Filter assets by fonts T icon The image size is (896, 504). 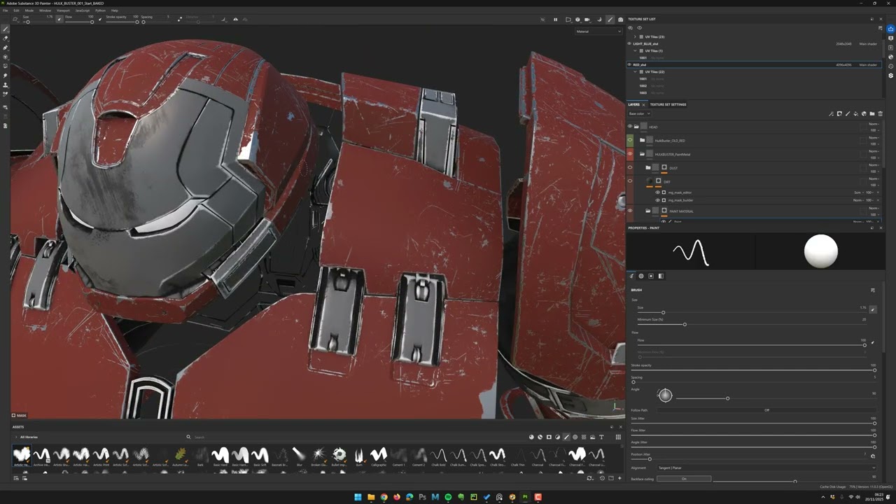pyautogui.click(x=601, y=437)
